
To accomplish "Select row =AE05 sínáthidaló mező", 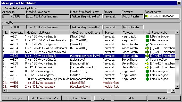I will [89, 52].
